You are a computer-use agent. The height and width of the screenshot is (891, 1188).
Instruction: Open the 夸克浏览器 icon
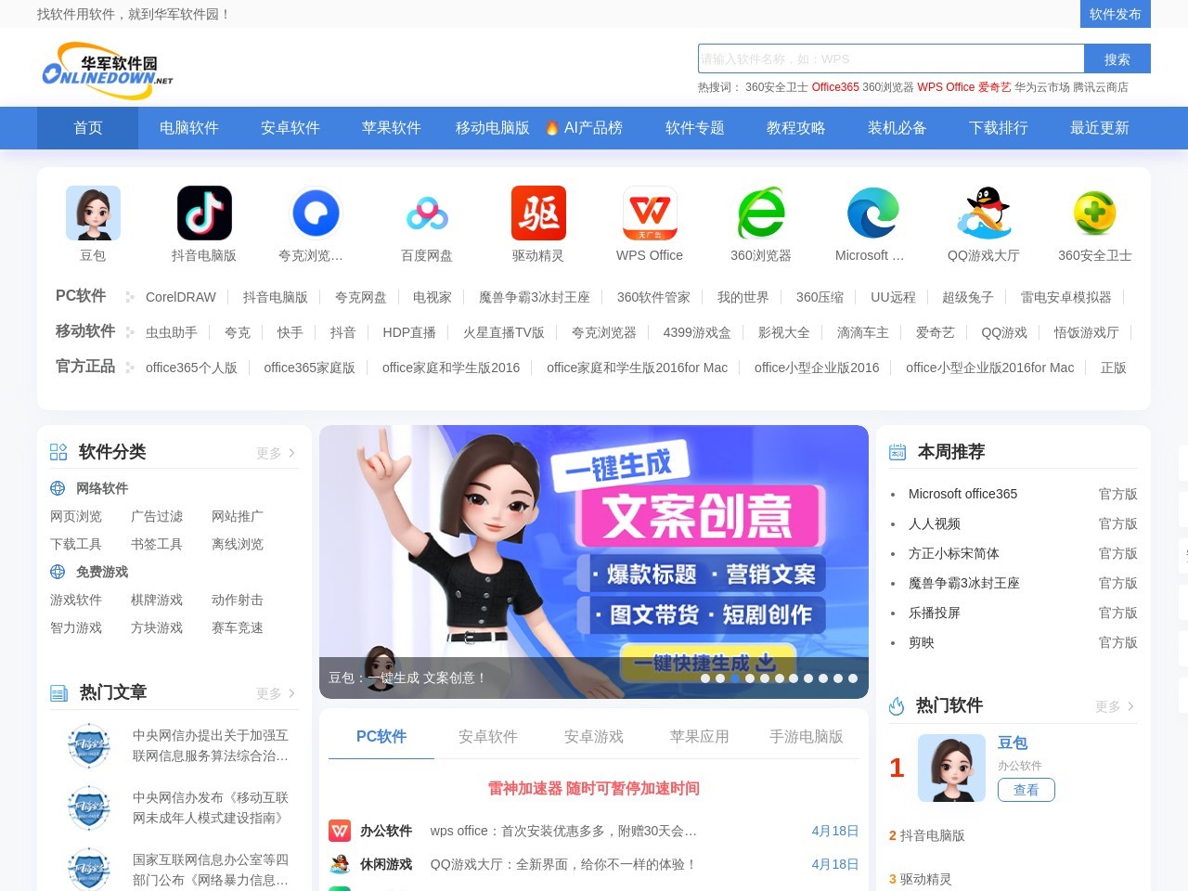click(x=316, y=213)
